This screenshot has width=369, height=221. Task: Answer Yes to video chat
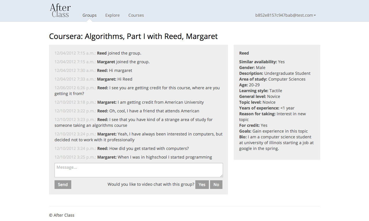click(x=202, y=185)
